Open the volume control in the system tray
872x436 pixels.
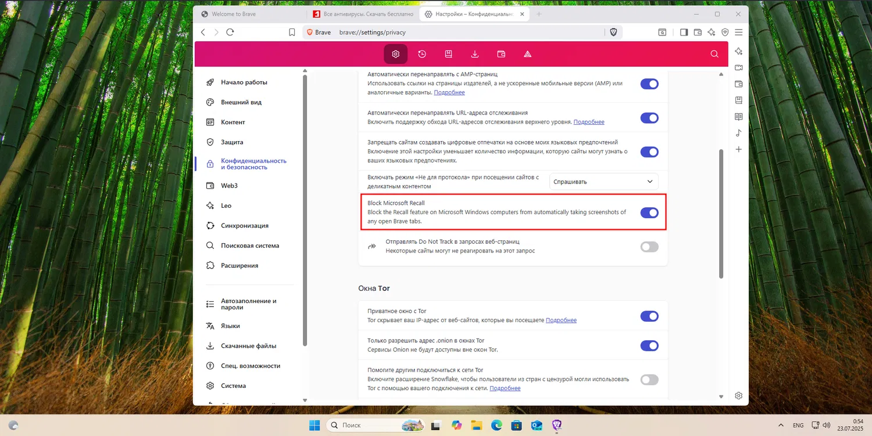(x=827, y=426)
